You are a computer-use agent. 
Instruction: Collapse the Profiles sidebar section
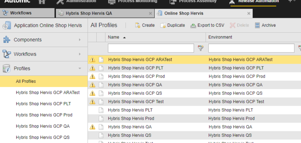pos(80,68)
